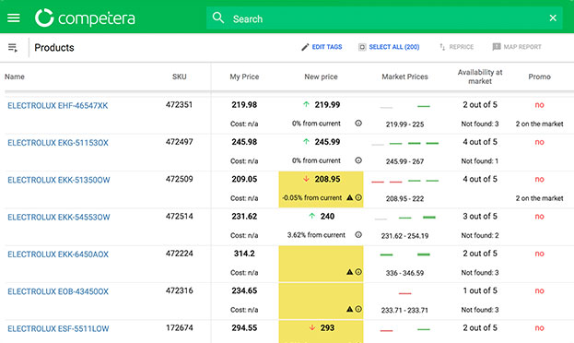The width and height of the screenshot is (574, 343).
Task: Open product ELECTROLUX EKK-6450AOX
Action: pyautogui.click(x=58, y=254)
